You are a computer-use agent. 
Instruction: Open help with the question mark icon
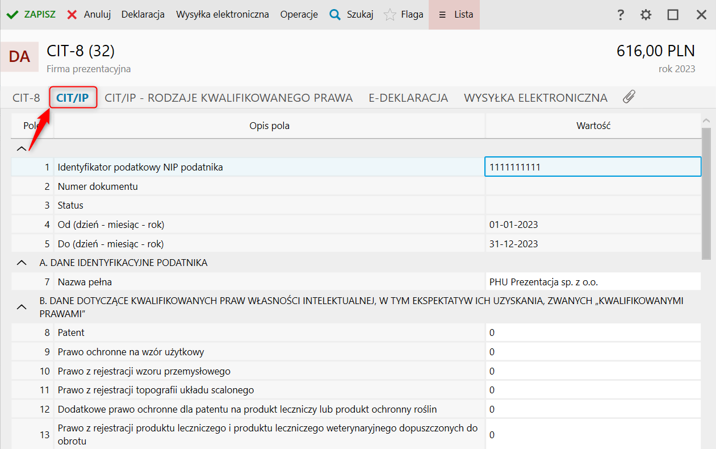click(621, 15)
